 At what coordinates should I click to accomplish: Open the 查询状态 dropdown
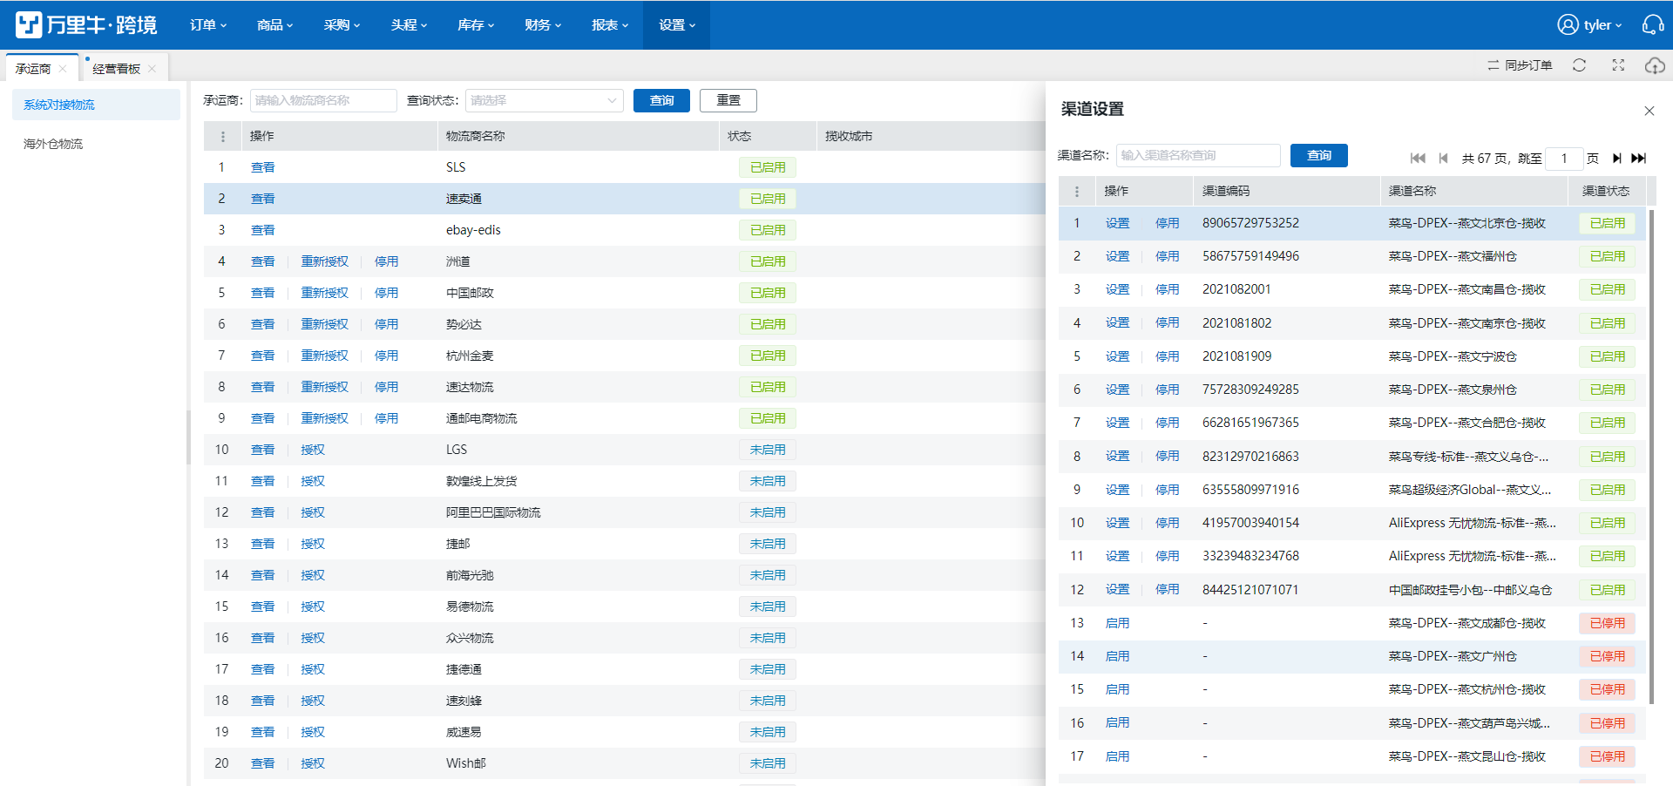tap(544, 100)
